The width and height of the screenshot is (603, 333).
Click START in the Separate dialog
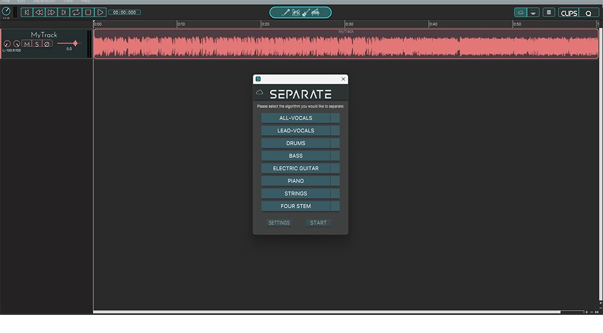(x=318, y=223)
